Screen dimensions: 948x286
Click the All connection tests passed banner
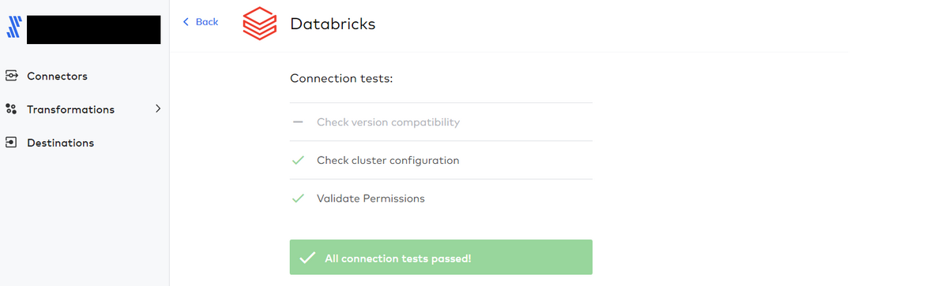pos(441,257)
